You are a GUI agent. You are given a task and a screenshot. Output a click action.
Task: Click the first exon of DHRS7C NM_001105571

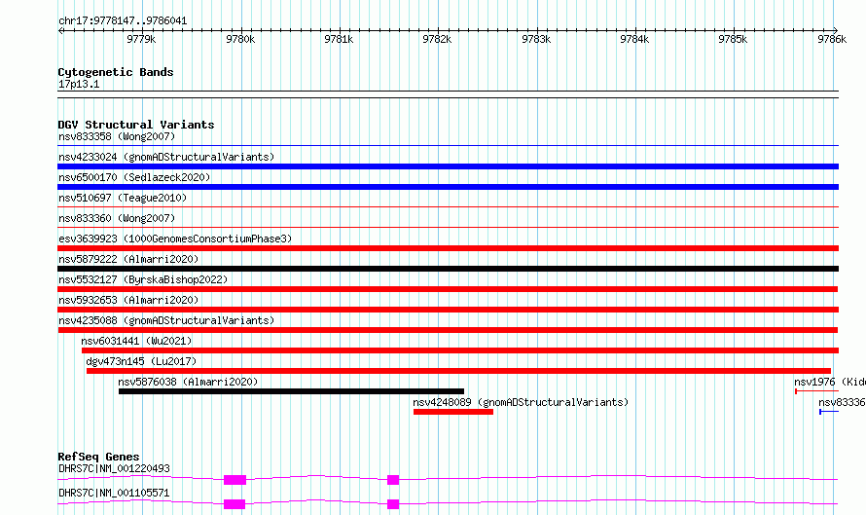click(x=235, y=504)
